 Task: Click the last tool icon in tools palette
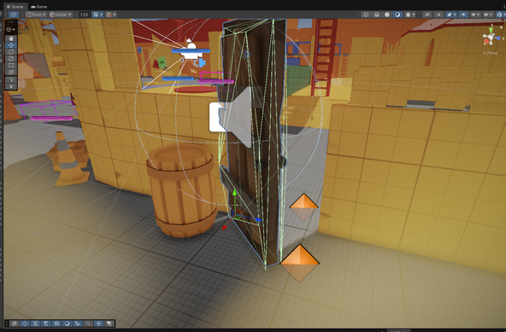pyautogui.click(x=11, y=86)
